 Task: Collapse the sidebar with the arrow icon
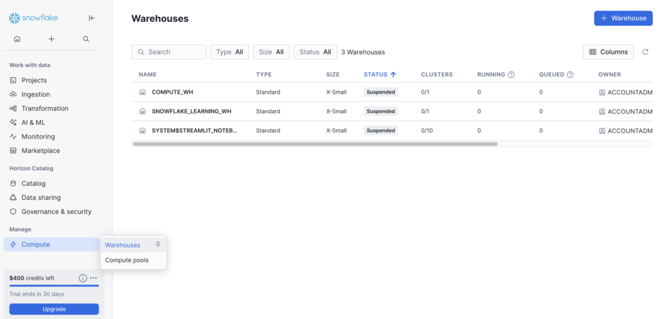tap(92, 18)
